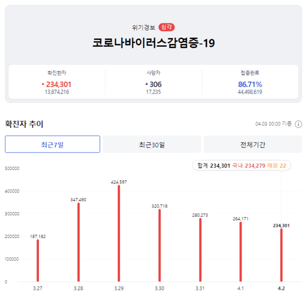Image resolution: width=307 pixels, height=296 pixels.
Task: Click the 코로나바이러스감염증-19 title
Action: click(x=153, y=43)
